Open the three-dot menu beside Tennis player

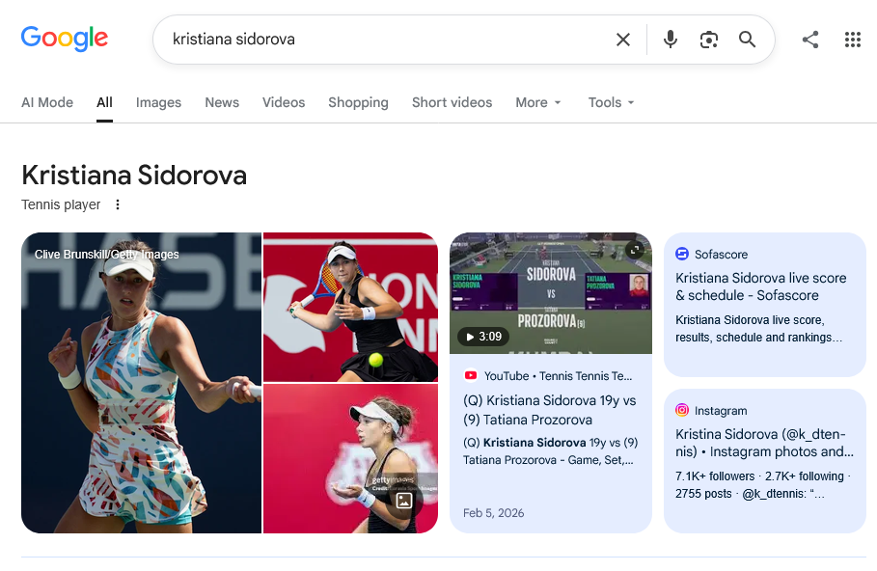tap(118, 204)
